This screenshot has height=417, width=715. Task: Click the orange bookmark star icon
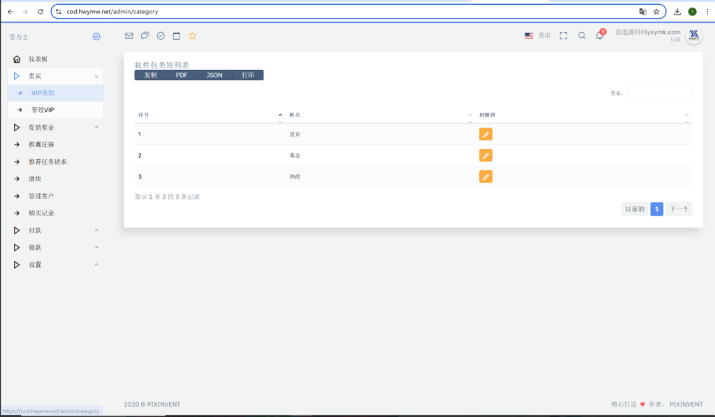click(x=193, y=36)
